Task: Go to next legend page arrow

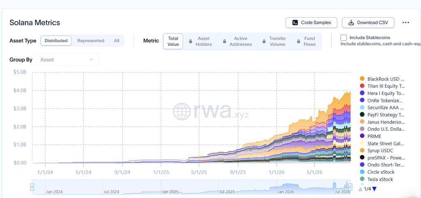Action: point(375,189)
